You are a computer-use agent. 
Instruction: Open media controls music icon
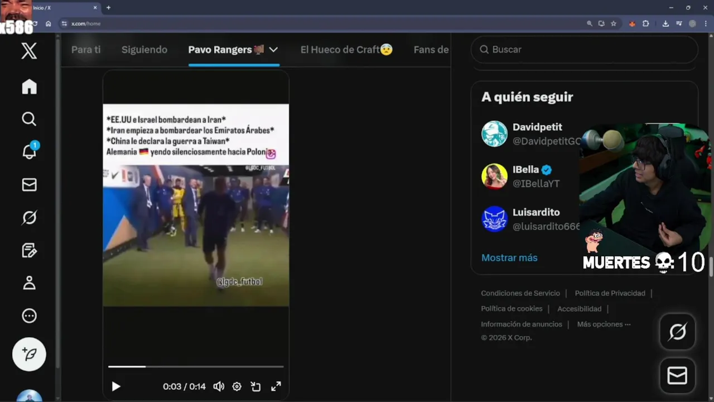pos(679,23)
